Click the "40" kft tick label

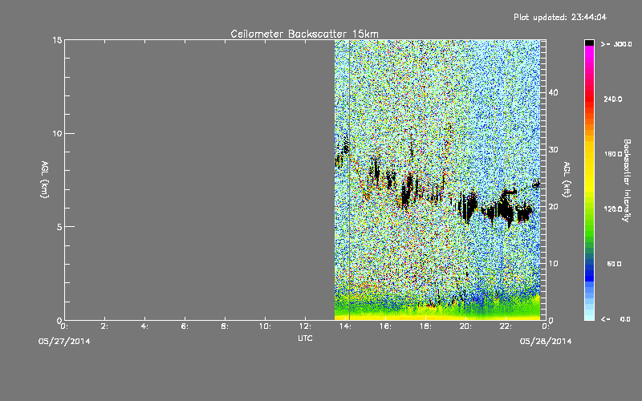553,92
